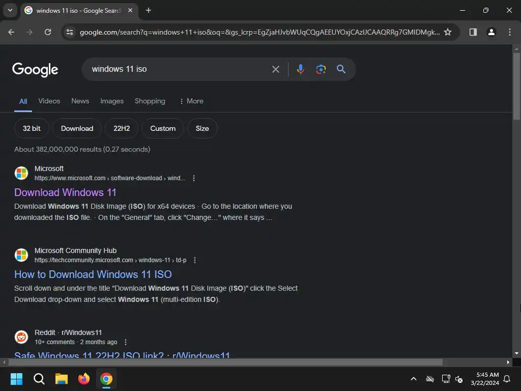
Task: Open the Windows Start menu
Action: tap(17, 379)
